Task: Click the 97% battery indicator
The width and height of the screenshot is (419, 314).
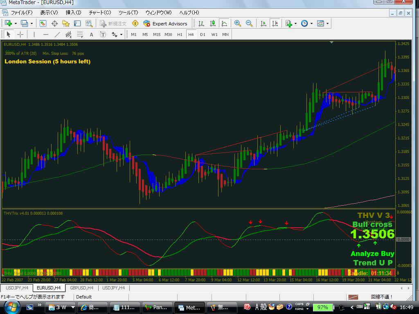Action: (x=323, y=307)
